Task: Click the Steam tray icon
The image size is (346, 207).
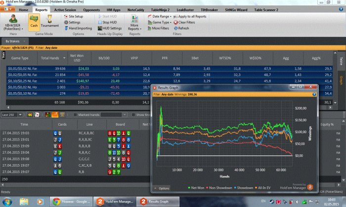Action: coord(272,202)
